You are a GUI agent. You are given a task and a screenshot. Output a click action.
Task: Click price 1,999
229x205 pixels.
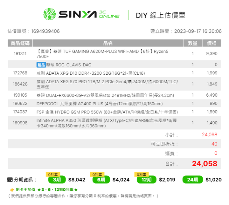pyautogui.click(x=212, y=73)
